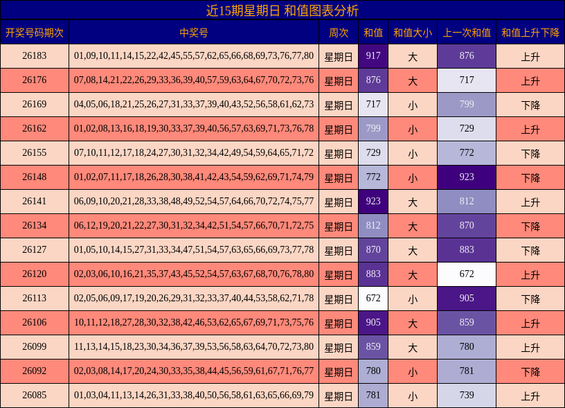The height and width of the screenshot is (408, 565).
Task: Click the 780 sum value in row 26092
Action: click(373, 371)
